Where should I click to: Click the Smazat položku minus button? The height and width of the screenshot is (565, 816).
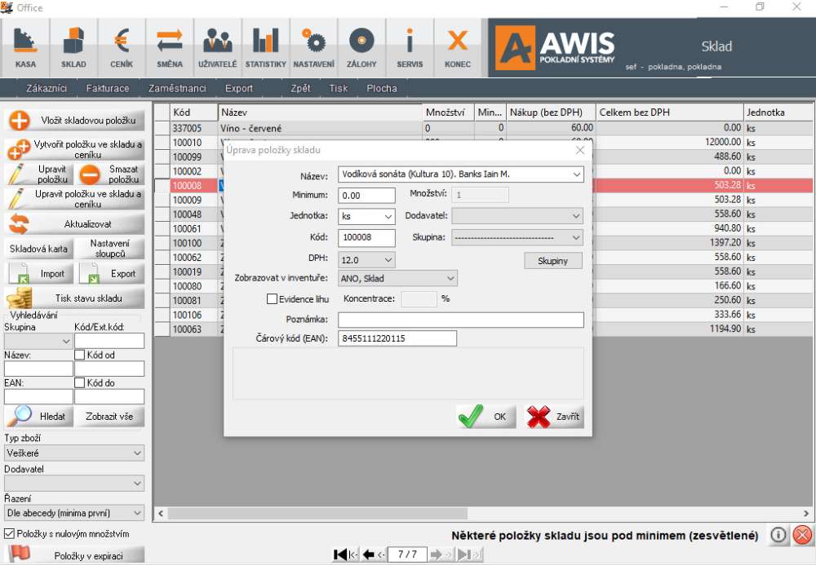tap(110, 174)
